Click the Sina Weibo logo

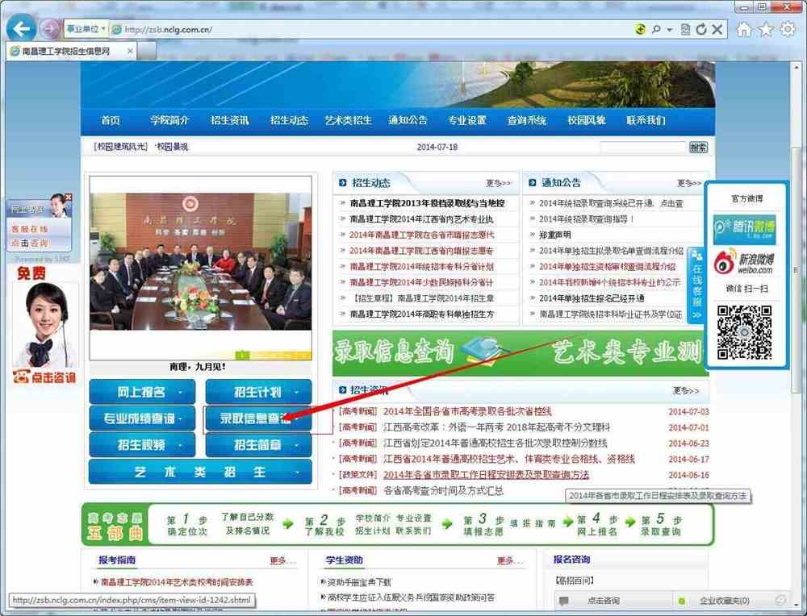click(744, 262)
